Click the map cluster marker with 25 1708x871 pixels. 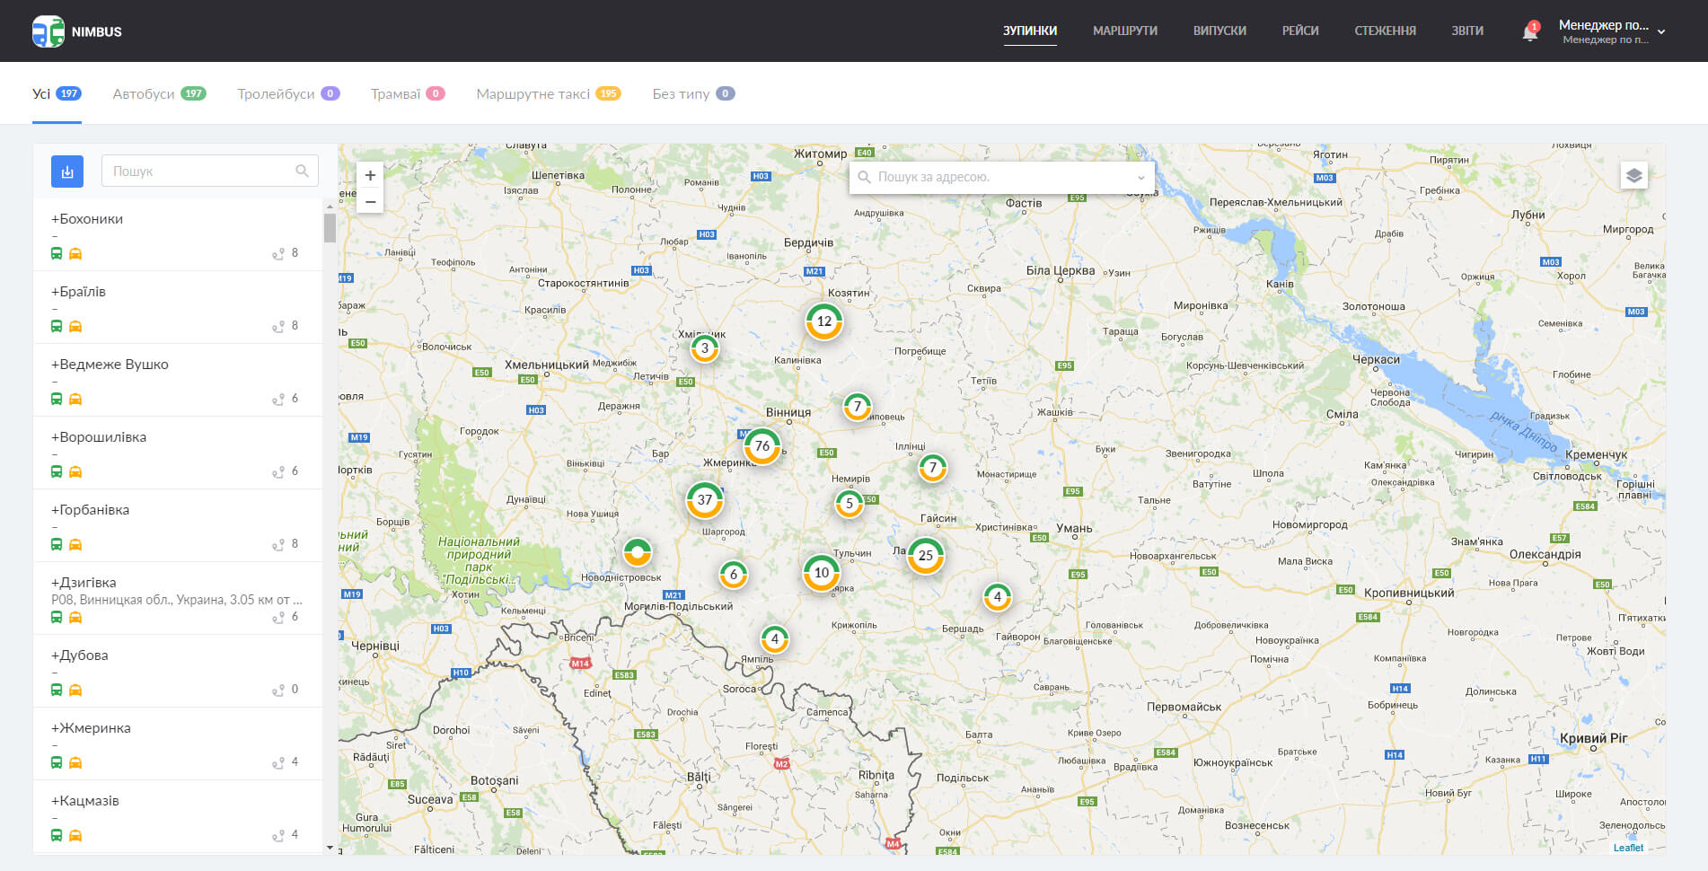[925, 556]
